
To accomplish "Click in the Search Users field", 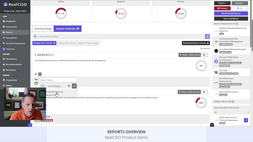I will coord(58,80).
